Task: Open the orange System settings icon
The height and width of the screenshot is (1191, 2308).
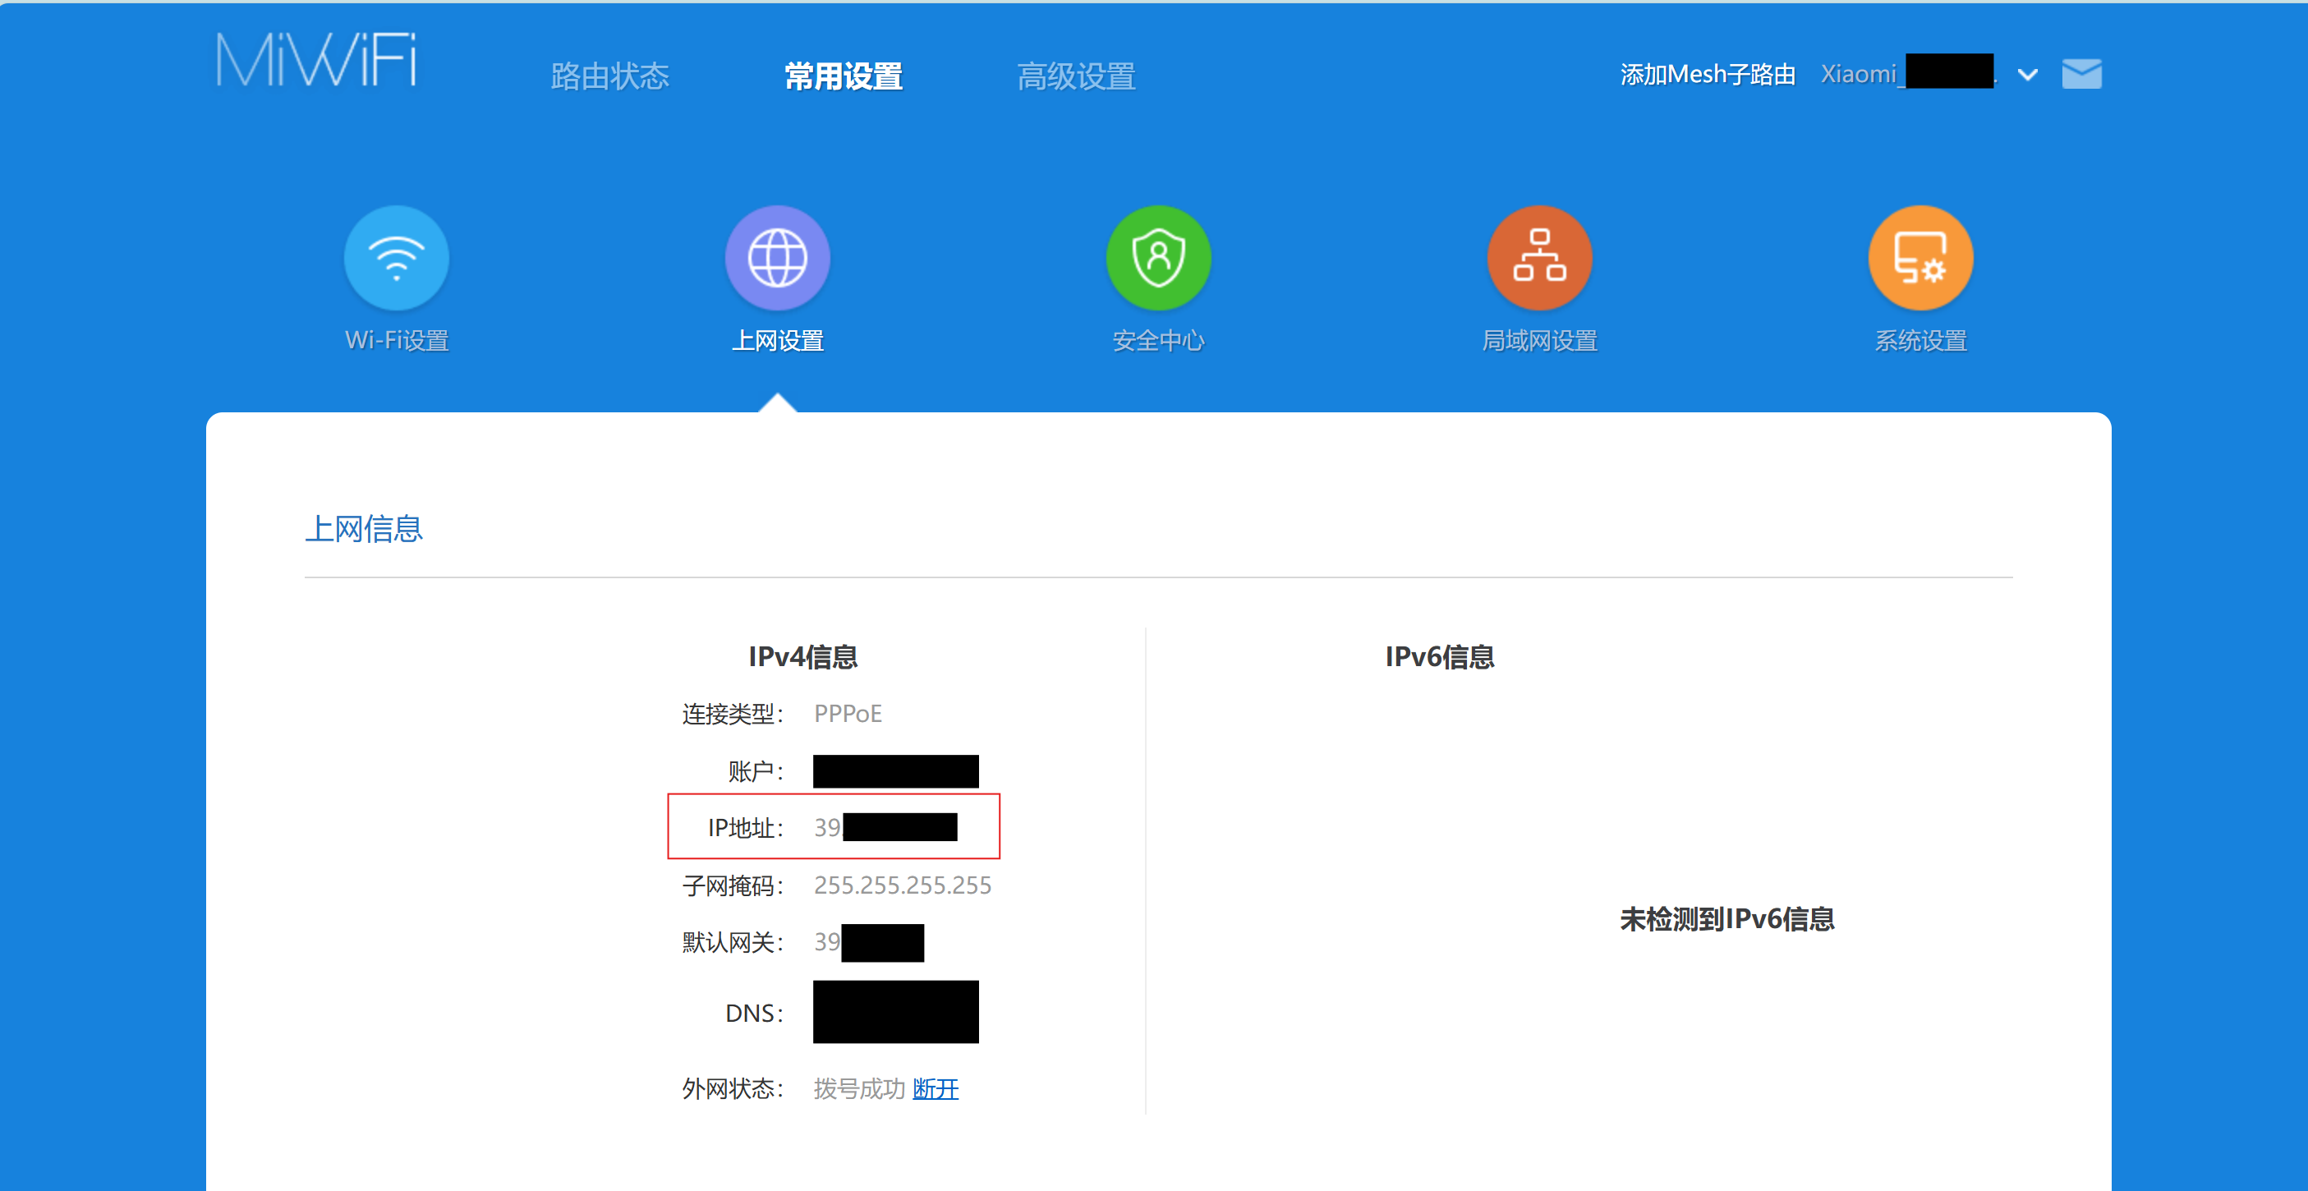Action: [1920, 258]
